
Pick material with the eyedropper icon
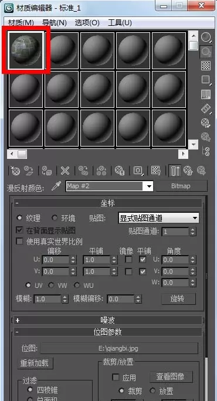pos(56,186)
